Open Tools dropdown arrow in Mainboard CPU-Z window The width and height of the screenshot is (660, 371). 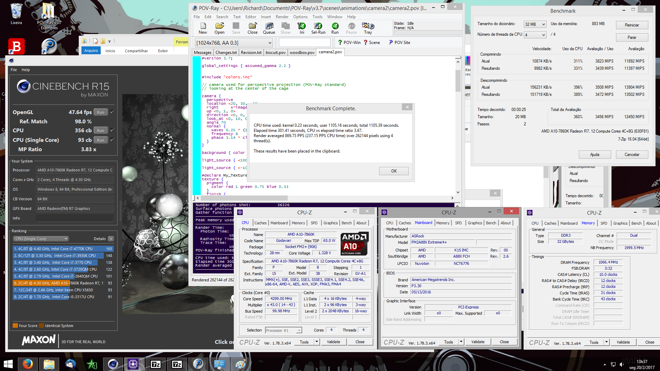(x=461, y=342)
